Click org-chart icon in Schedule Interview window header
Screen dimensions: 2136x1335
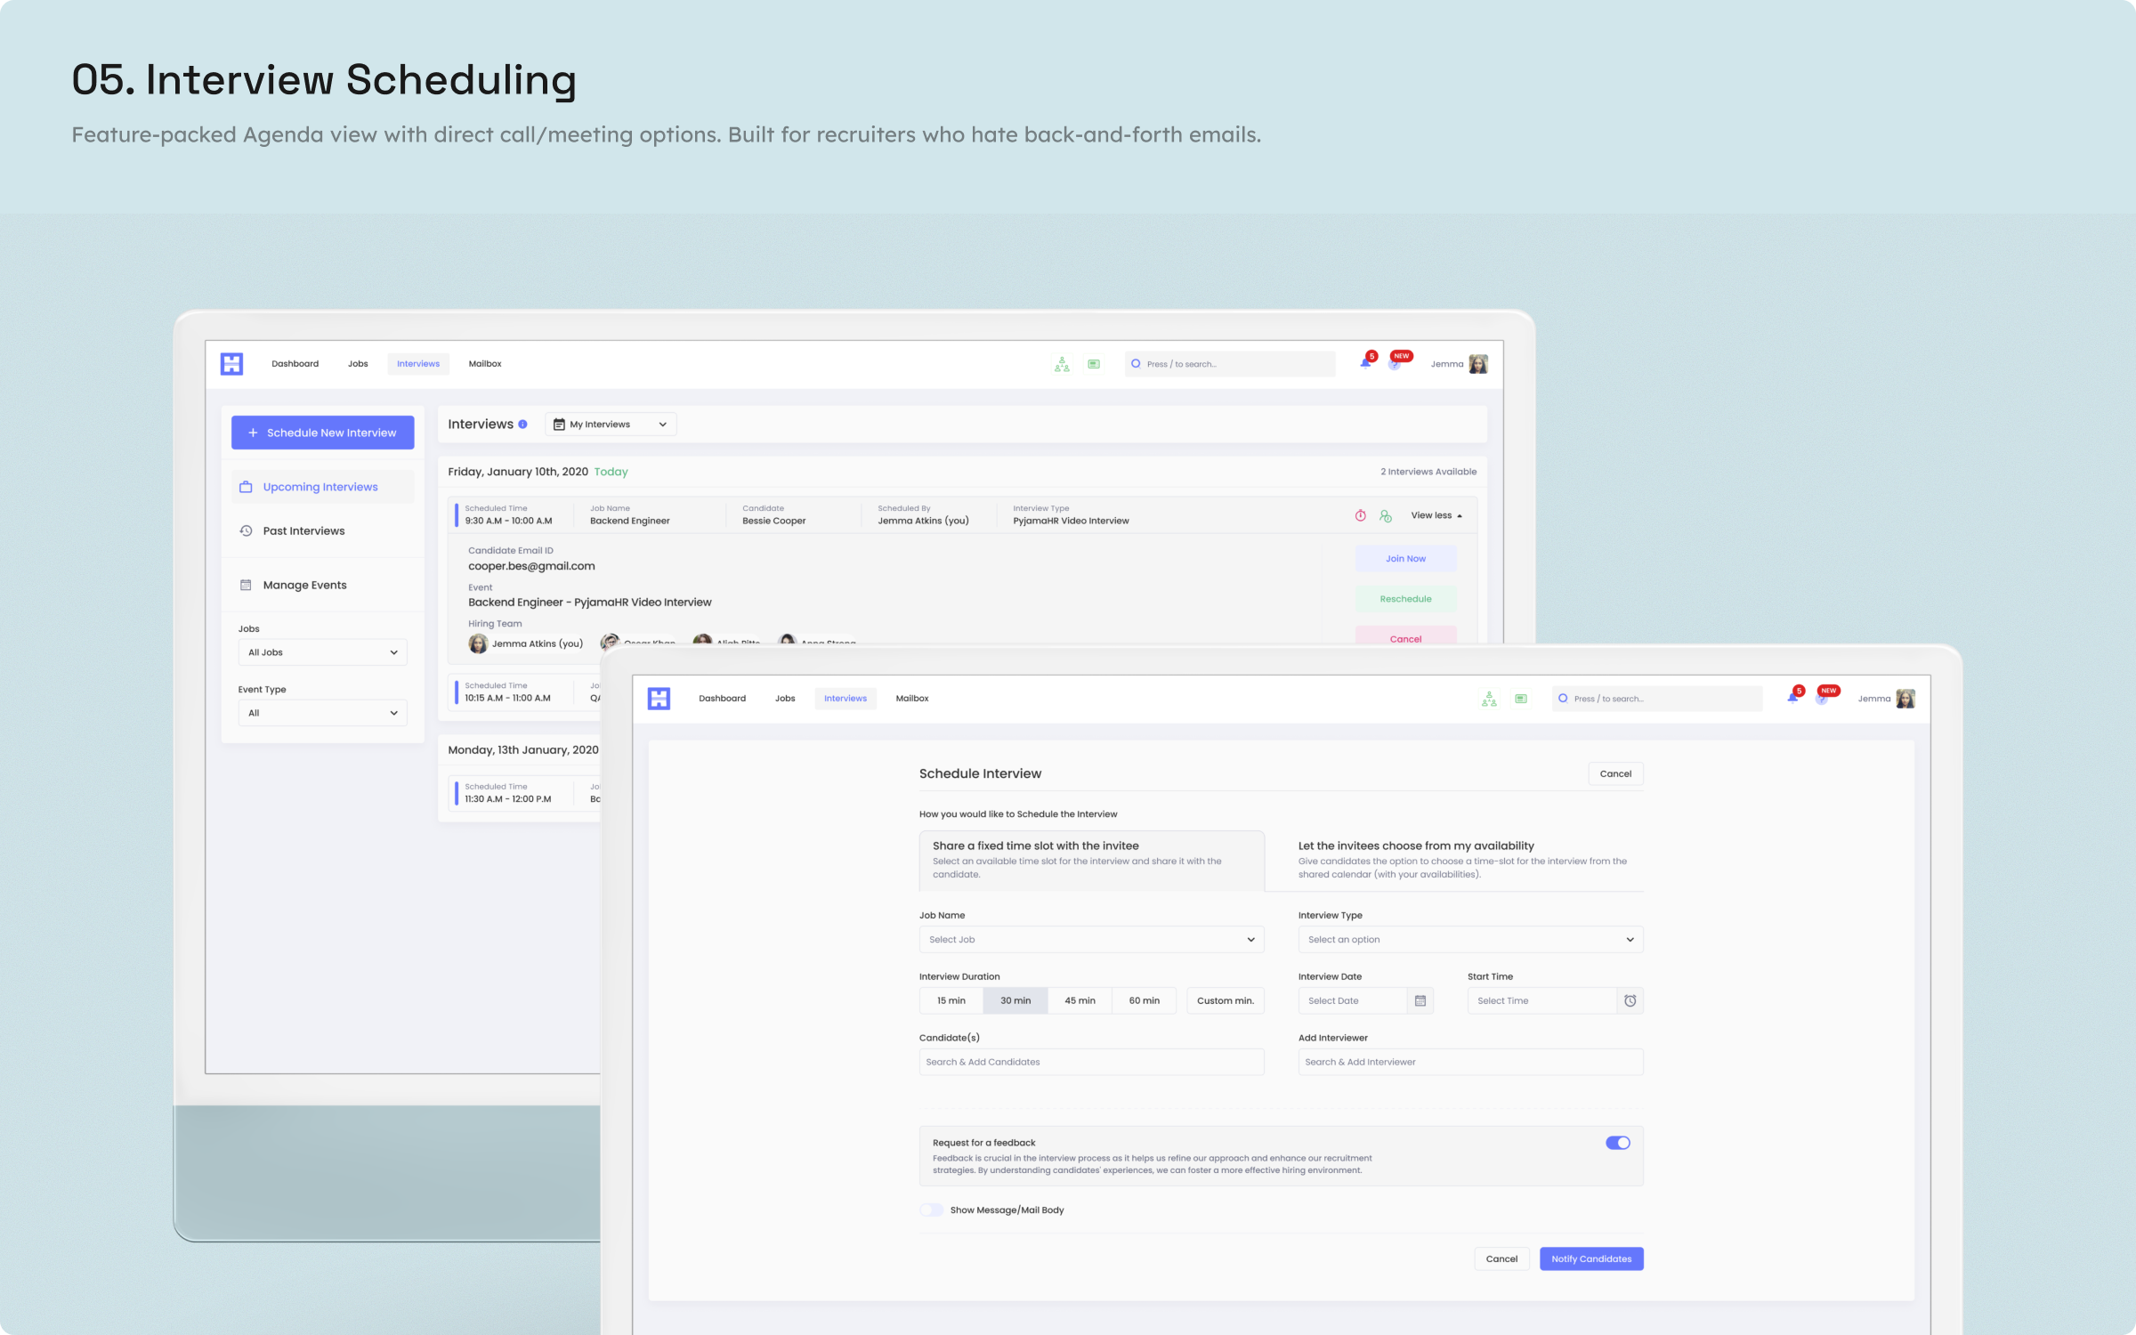1489,699
